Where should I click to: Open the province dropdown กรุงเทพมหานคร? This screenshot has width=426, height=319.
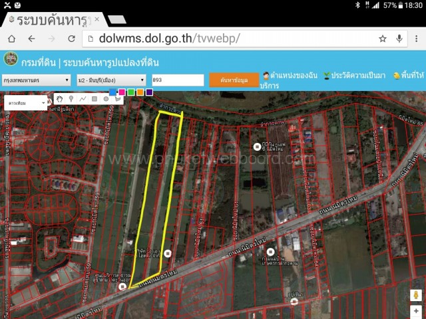coord(37,80)
